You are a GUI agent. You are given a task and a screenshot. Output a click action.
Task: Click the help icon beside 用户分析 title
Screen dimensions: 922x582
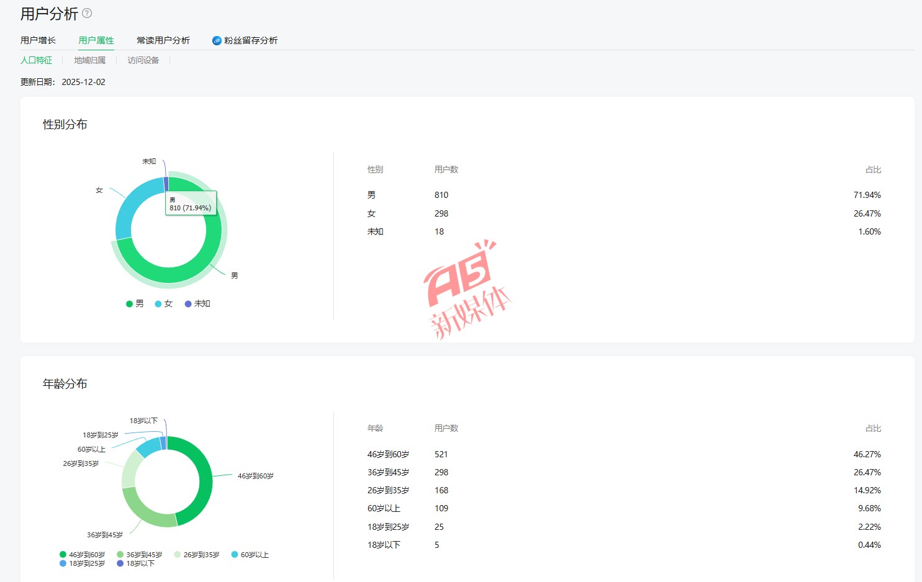[x=87, y=13]
